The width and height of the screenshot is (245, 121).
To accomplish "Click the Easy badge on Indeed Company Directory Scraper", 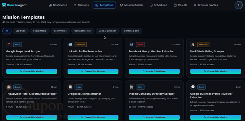I will (x=140, y=87).
